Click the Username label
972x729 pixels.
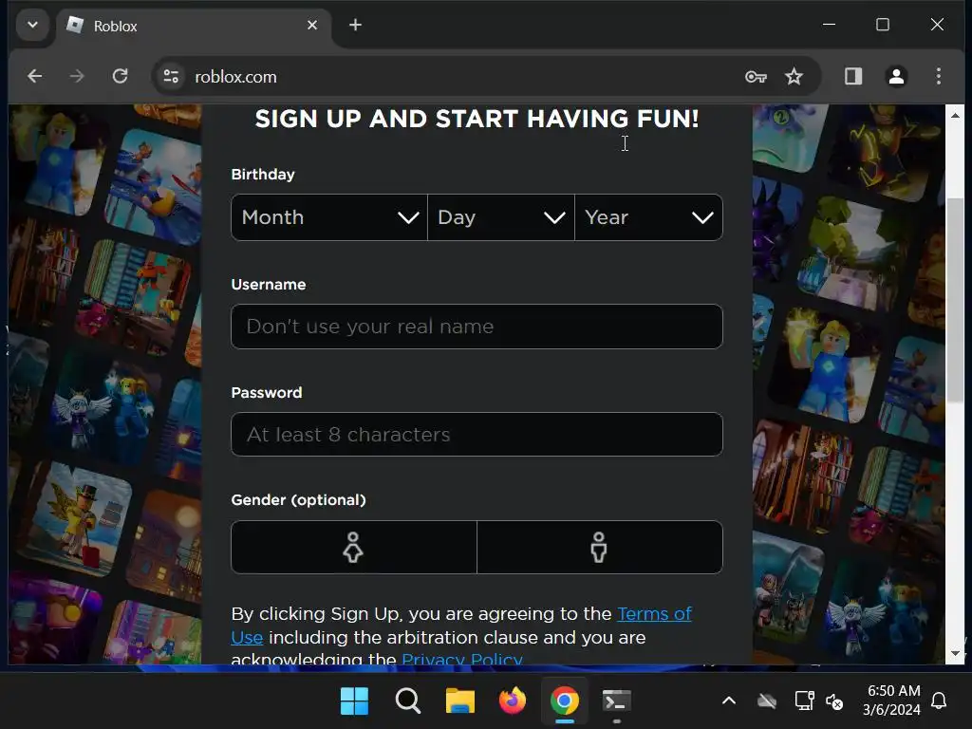coord(269,285)
